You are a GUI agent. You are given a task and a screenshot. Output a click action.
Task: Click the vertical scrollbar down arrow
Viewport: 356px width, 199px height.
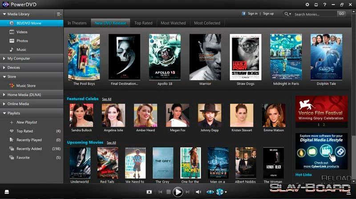point(354,181)
